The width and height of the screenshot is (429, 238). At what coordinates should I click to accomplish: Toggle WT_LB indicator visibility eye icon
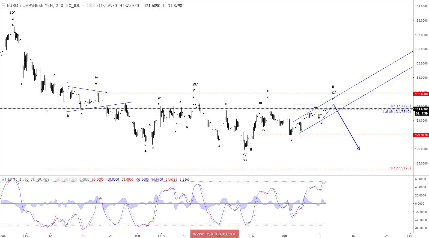pos(57,180)
